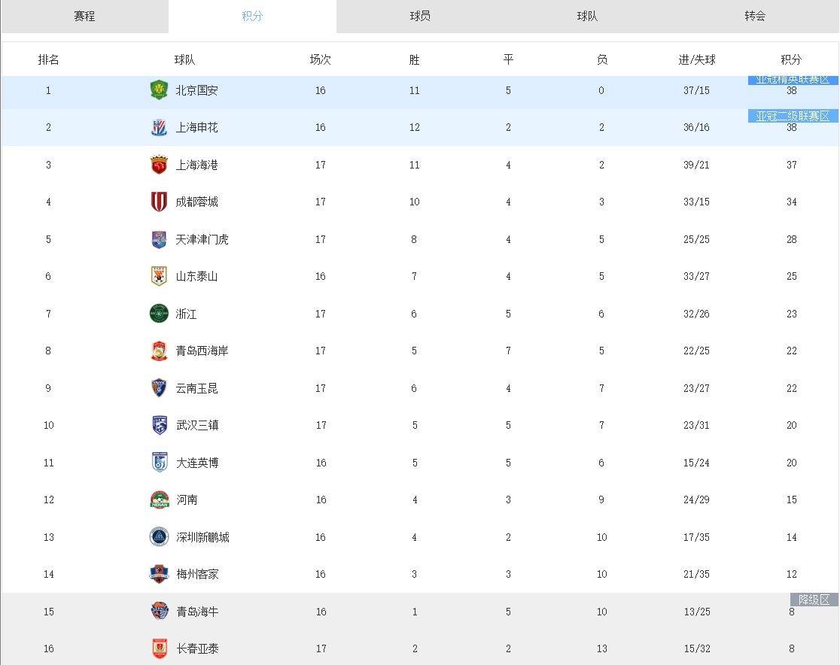Go to the 转会 tab
Image resolution: width=840 pixels, height=665 pixels.
[x=755, y=16]
